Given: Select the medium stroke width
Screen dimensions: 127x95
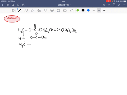Looking at the screenshot, I should pos(99,10).
